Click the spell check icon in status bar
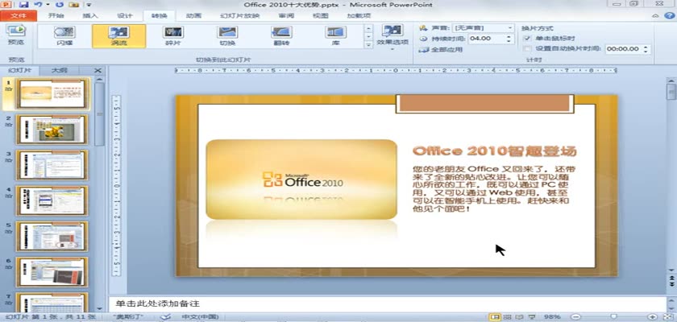The width and height of the screenshot is (677, 322). tap(165, 317)
